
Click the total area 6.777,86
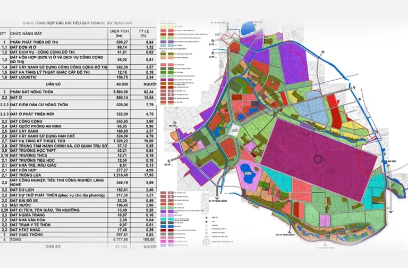(x=121, y=239)
